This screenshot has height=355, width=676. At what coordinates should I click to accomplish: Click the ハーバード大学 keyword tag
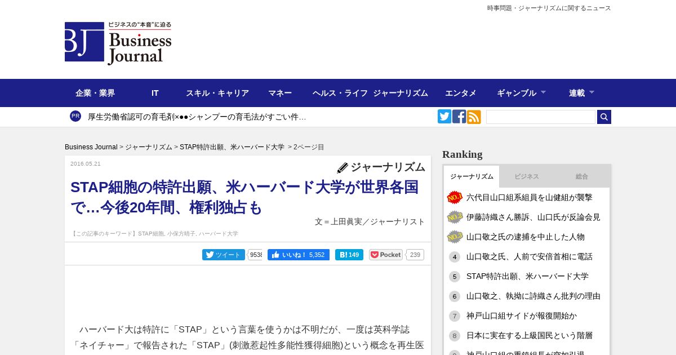tap(219, 234)
